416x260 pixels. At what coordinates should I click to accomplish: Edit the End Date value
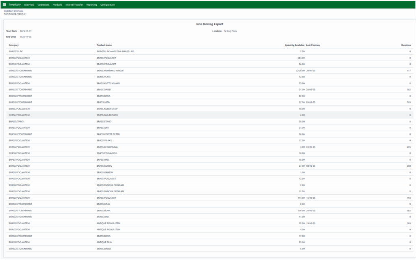coord(26,36)
